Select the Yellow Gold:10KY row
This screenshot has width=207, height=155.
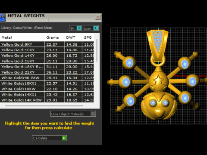point(47,50)
